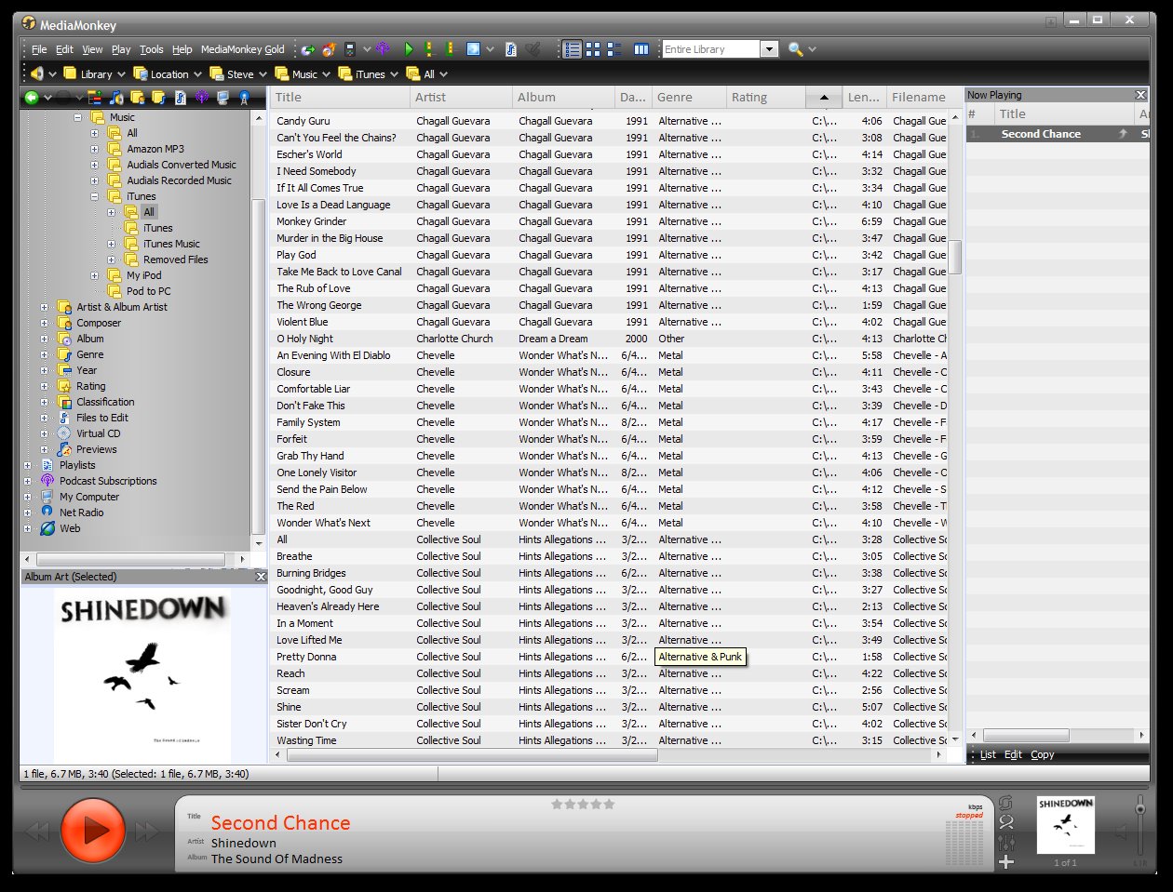1173x892 pixels.
Task: Switch to the details list view
Action: point(572,49)
